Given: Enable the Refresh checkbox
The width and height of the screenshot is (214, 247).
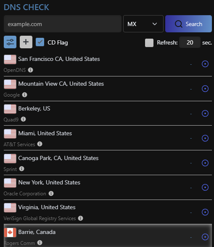Looking at the screenshot, I should [149, 43].
